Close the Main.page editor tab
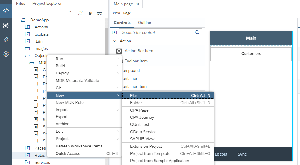This screenshot has width=300, height=165. pyautogui.click(x=138, y=4)
